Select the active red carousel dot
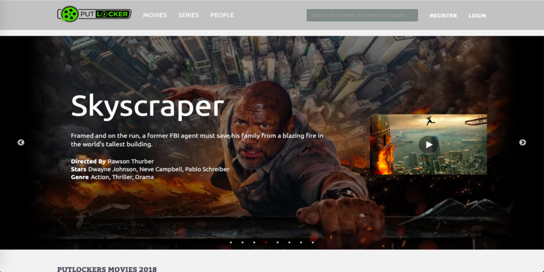This screenshot has width=544, height=272. click(x=266, y=242)
